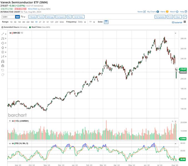This screenshot has height=166, width=188.
Task: Click the pencil edit button beside Clear
Action: [x=185, y=17]
